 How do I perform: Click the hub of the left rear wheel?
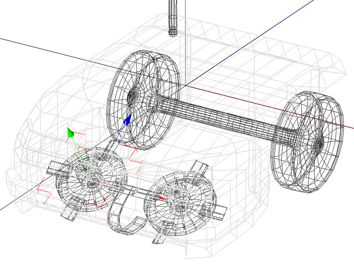(x=134, y=95)
